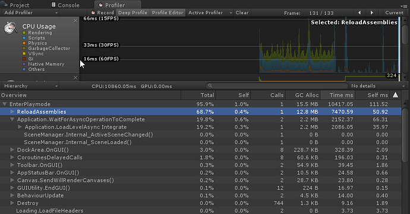Switch to the Project tab
This screenshot has width=410, height=214.
click(15, 5)
